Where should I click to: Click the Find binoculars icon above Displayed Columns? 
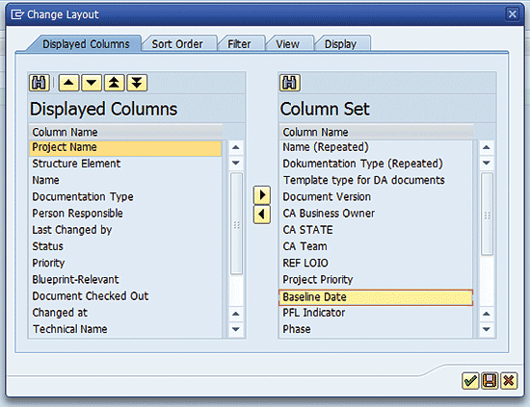[40, 83]
